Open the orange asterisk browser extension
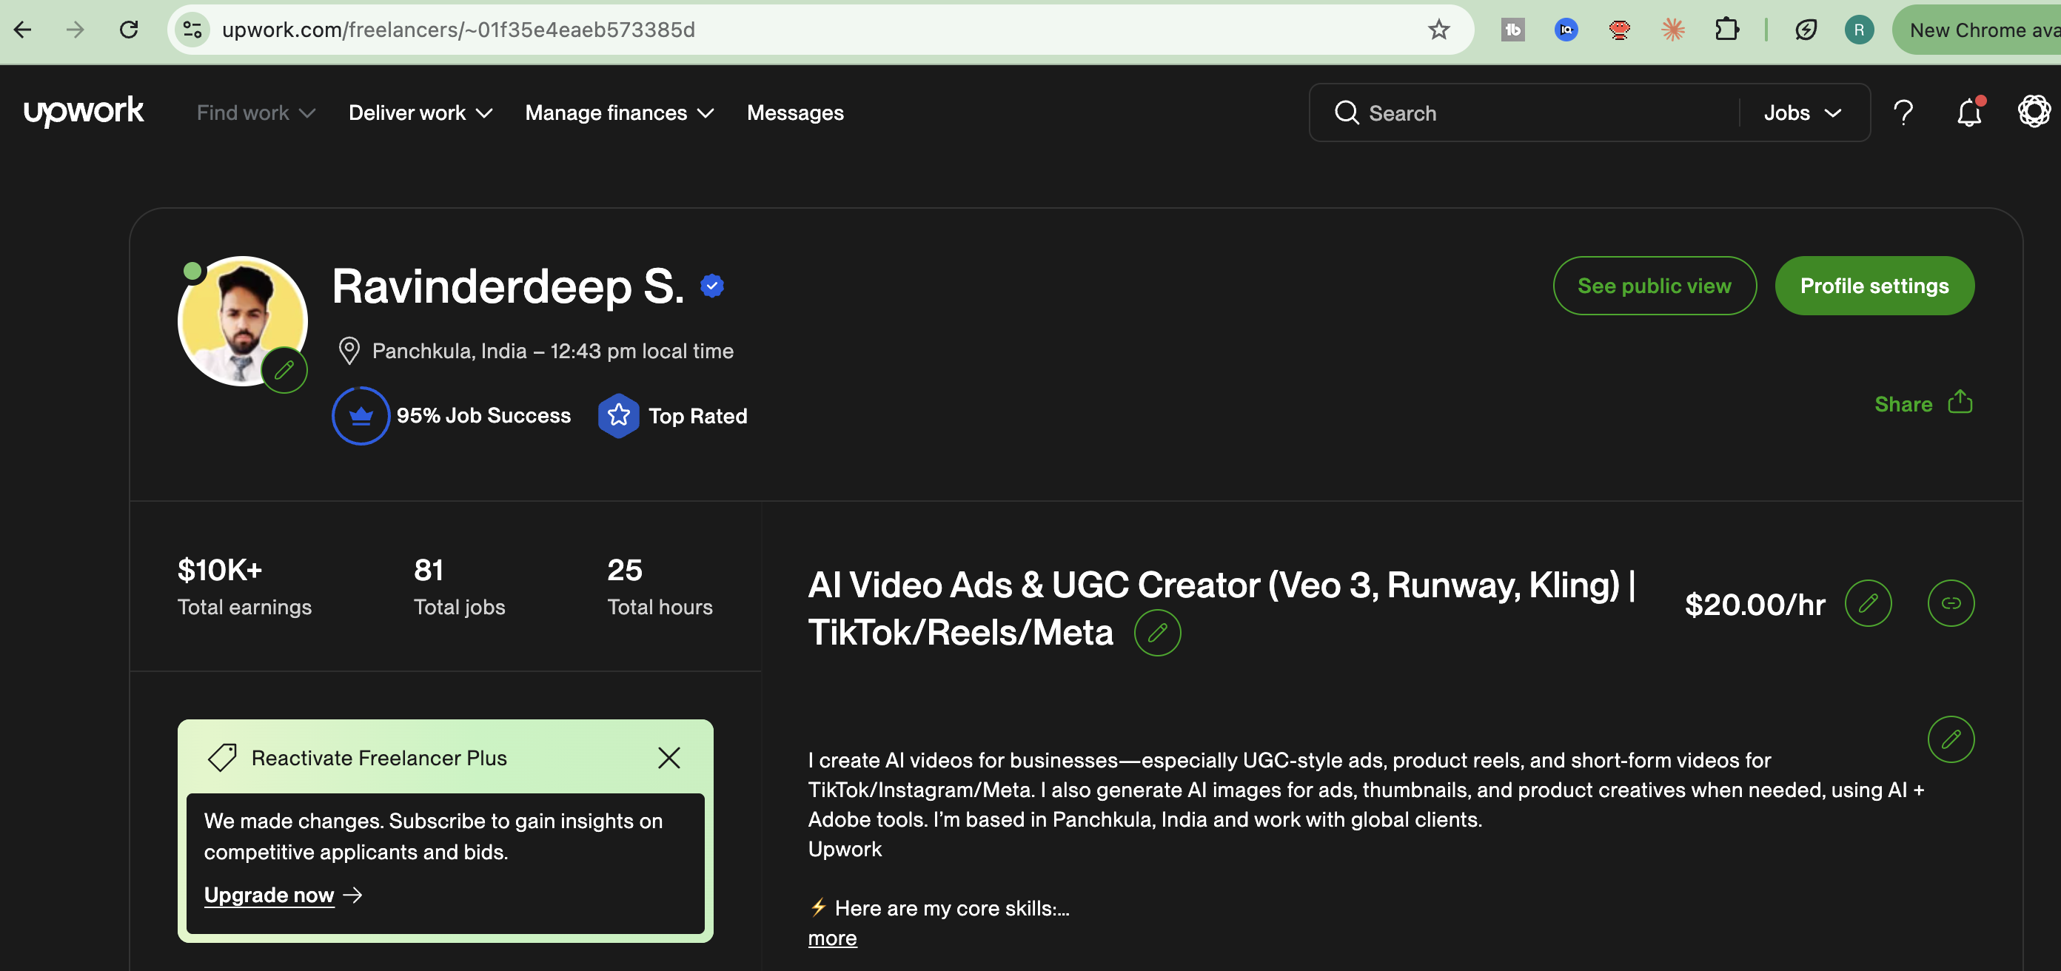The image size is (2061, 971). pos(1673,30)
